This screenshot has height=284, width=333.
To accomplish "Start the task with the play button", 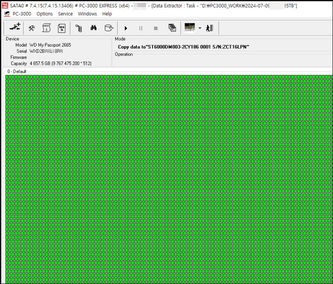I will [x=126, y=28].
